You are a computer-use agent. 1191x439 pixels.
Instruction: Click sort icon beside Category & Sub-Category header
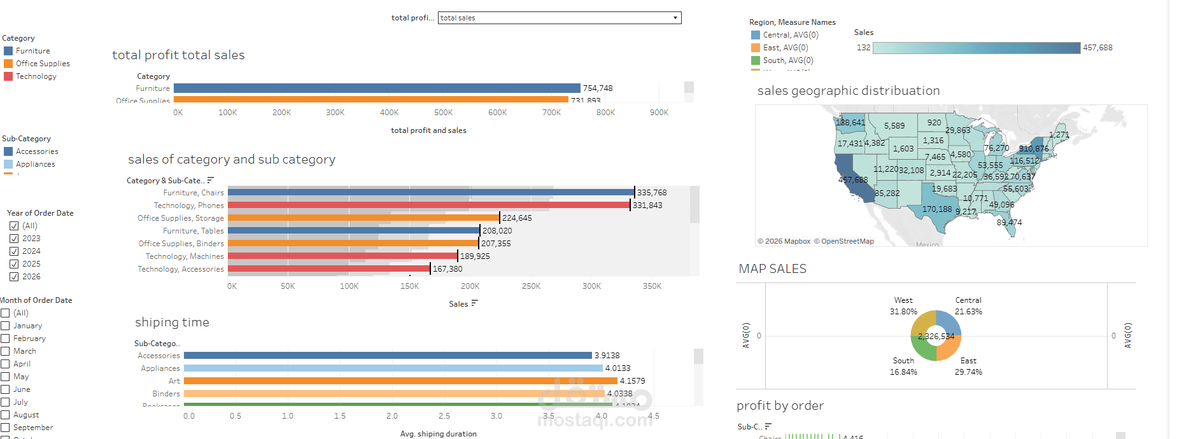point(211,180)
